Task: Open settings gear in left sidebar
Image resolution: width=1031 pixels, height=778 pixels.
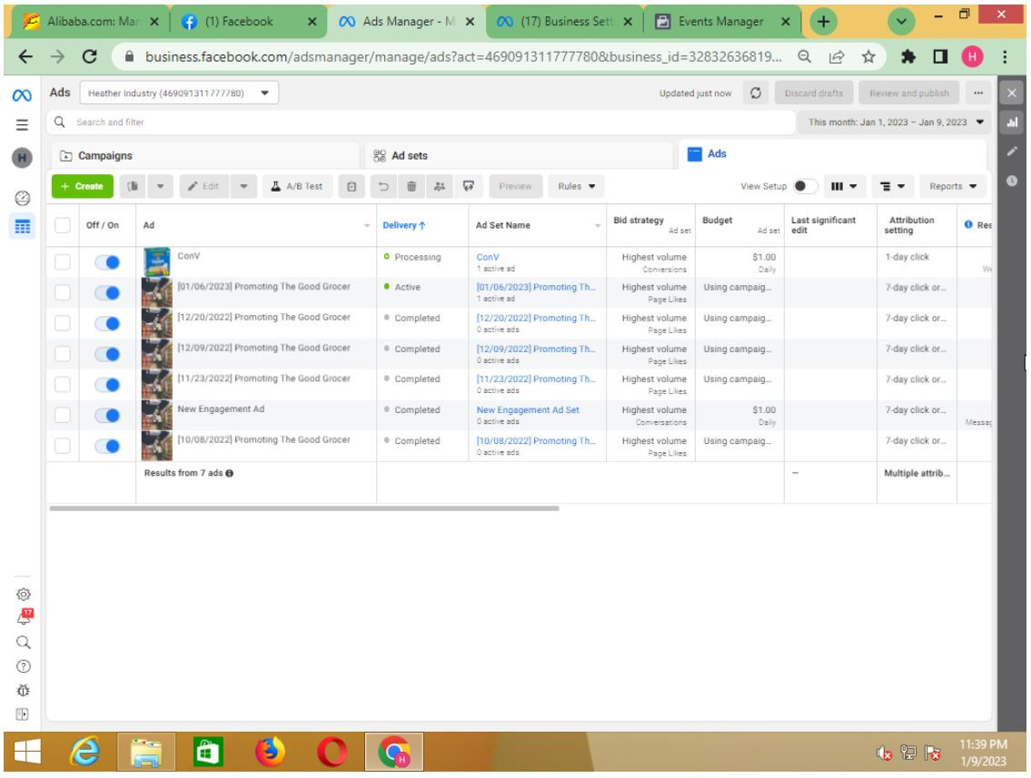Action: click(23, 595)
